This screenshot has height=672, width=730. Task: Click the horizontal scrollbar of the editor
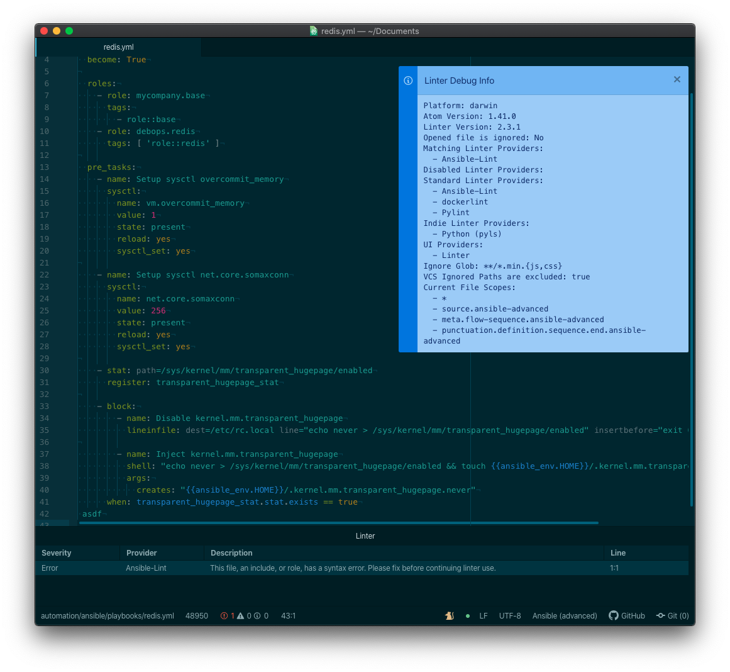tap(338, 523)
